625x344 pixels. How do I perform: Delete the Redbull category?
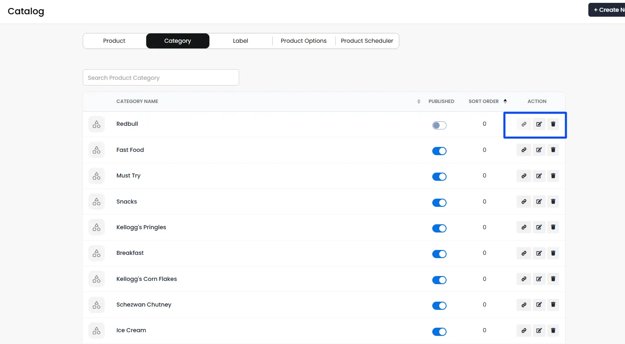553,124
